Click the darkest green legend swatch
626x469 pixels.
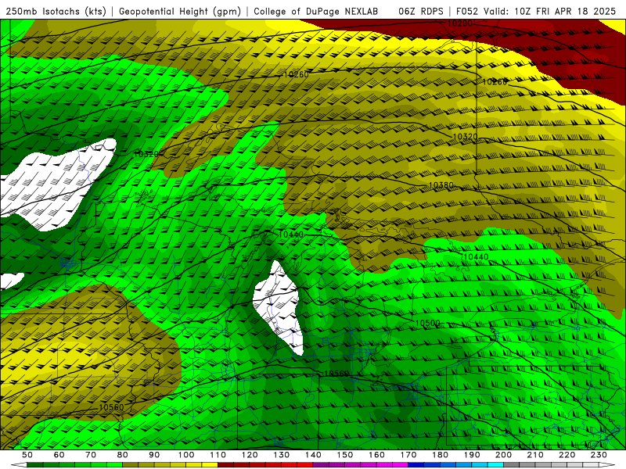(x=34, y=465)
